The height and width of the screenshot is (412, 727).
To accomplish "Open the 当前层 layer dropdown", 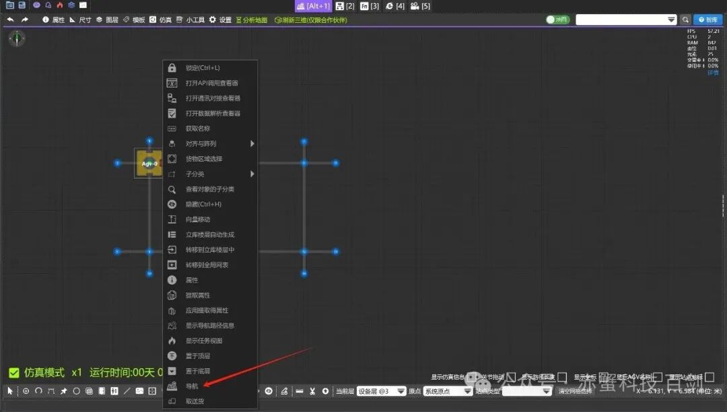I will pos(381,391).
